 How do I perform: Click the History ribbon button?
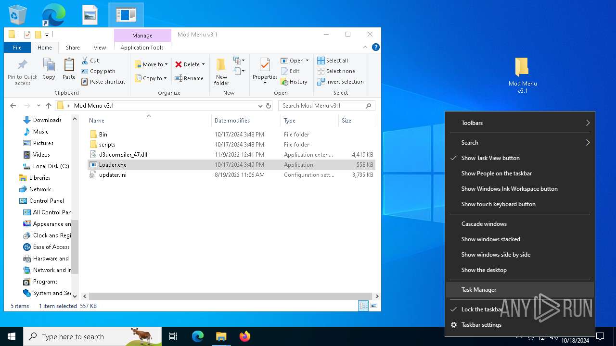pyautogui.click(x=294, y=82)
